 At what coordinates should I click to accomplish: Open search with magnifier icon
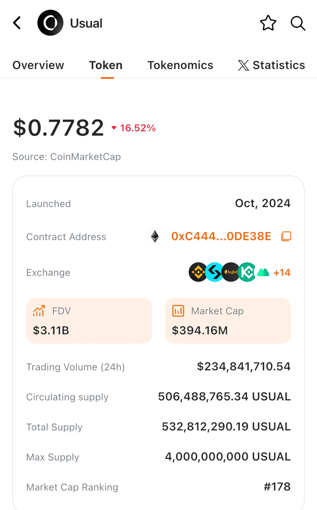[297, 23]
